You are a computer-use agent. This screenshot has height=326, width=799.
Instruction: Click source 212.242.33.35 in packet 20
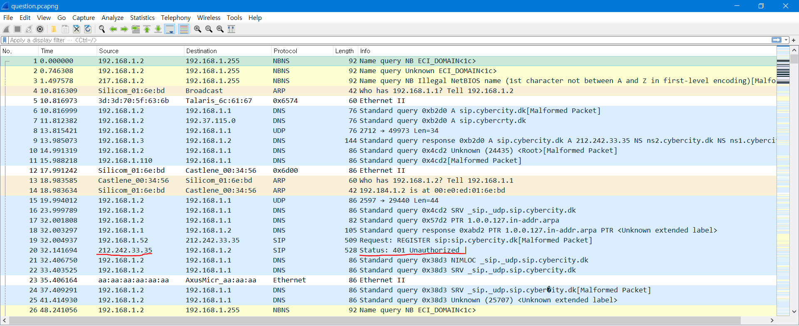[125, 250]
